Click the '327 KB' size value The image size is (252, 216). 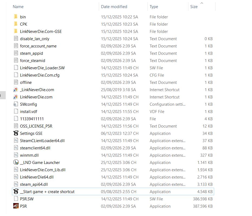(x=206, y=155)
